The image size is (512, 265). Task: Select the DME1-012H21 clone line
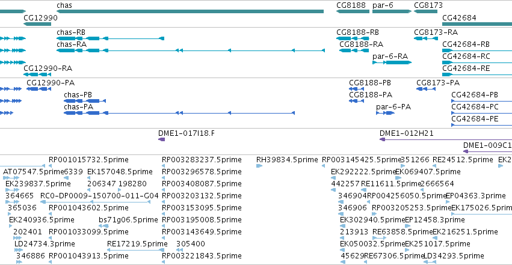pos(446,139)
